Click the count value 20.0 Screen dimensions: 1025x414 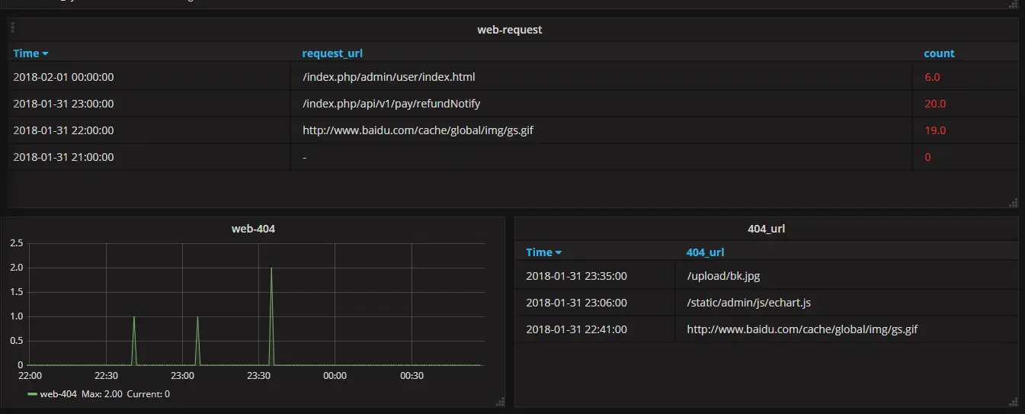pos(934,104)
